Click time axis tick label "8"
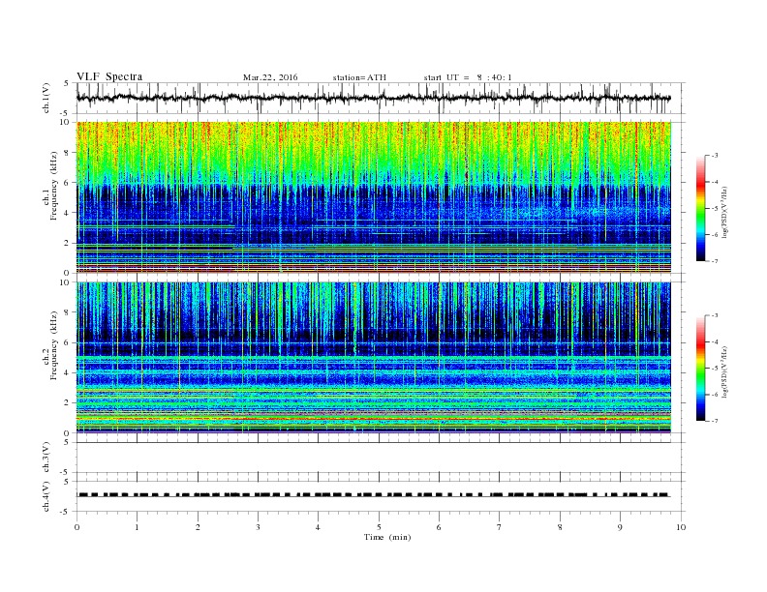The image size is (767, 592). coord(560,527)
